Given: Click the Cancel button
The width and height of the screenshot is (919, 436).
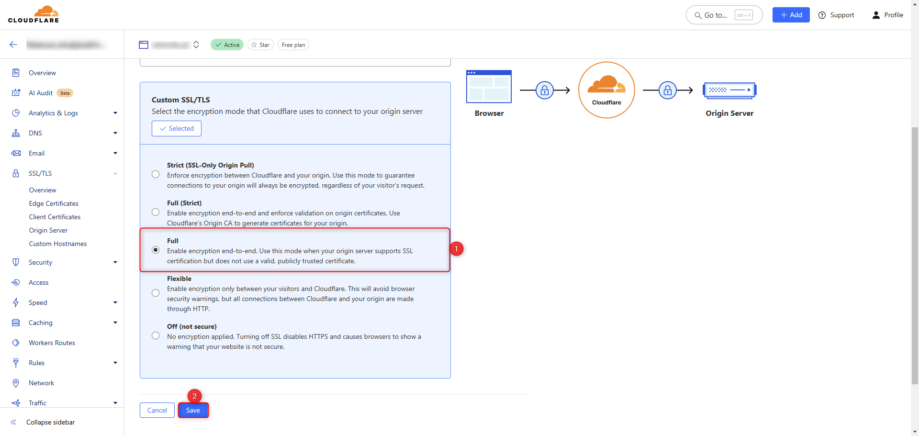Looking at the screenshot, I should (x=157, y=410).
